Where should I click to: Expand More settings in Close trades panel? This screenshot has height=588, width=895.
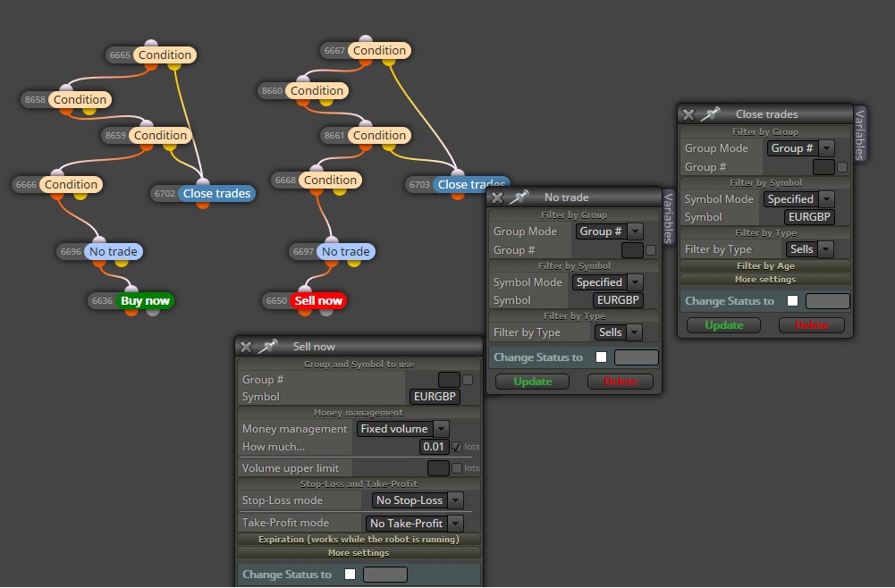tap(765, 280)
